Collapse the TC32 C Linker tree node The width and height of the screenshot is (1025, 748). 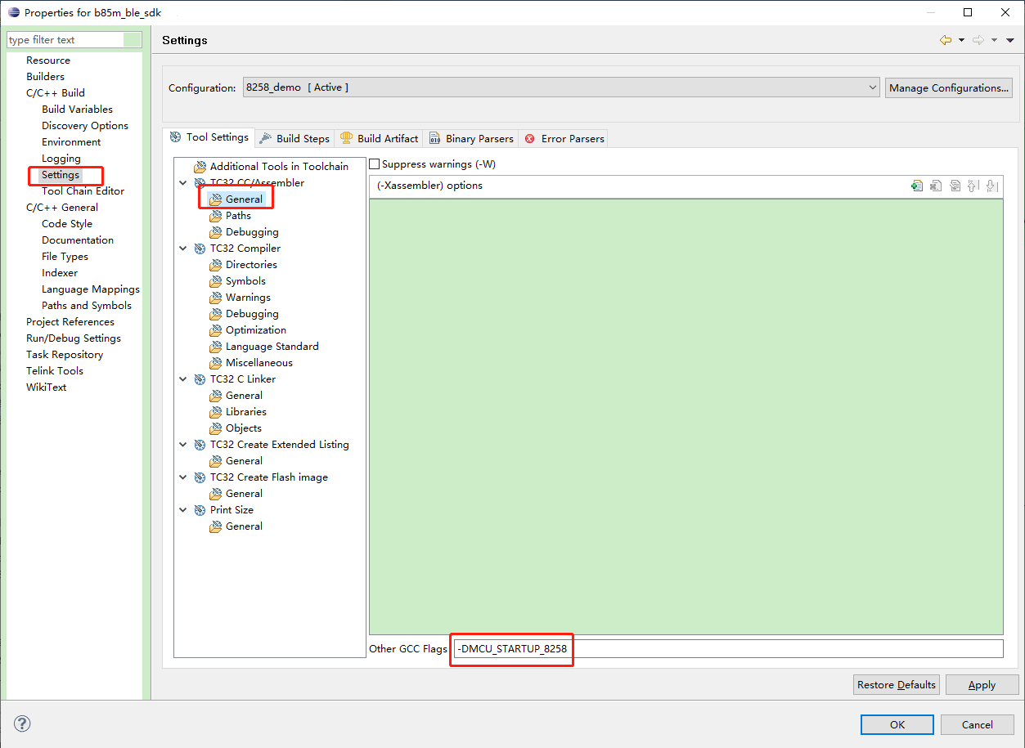[183, 378]
